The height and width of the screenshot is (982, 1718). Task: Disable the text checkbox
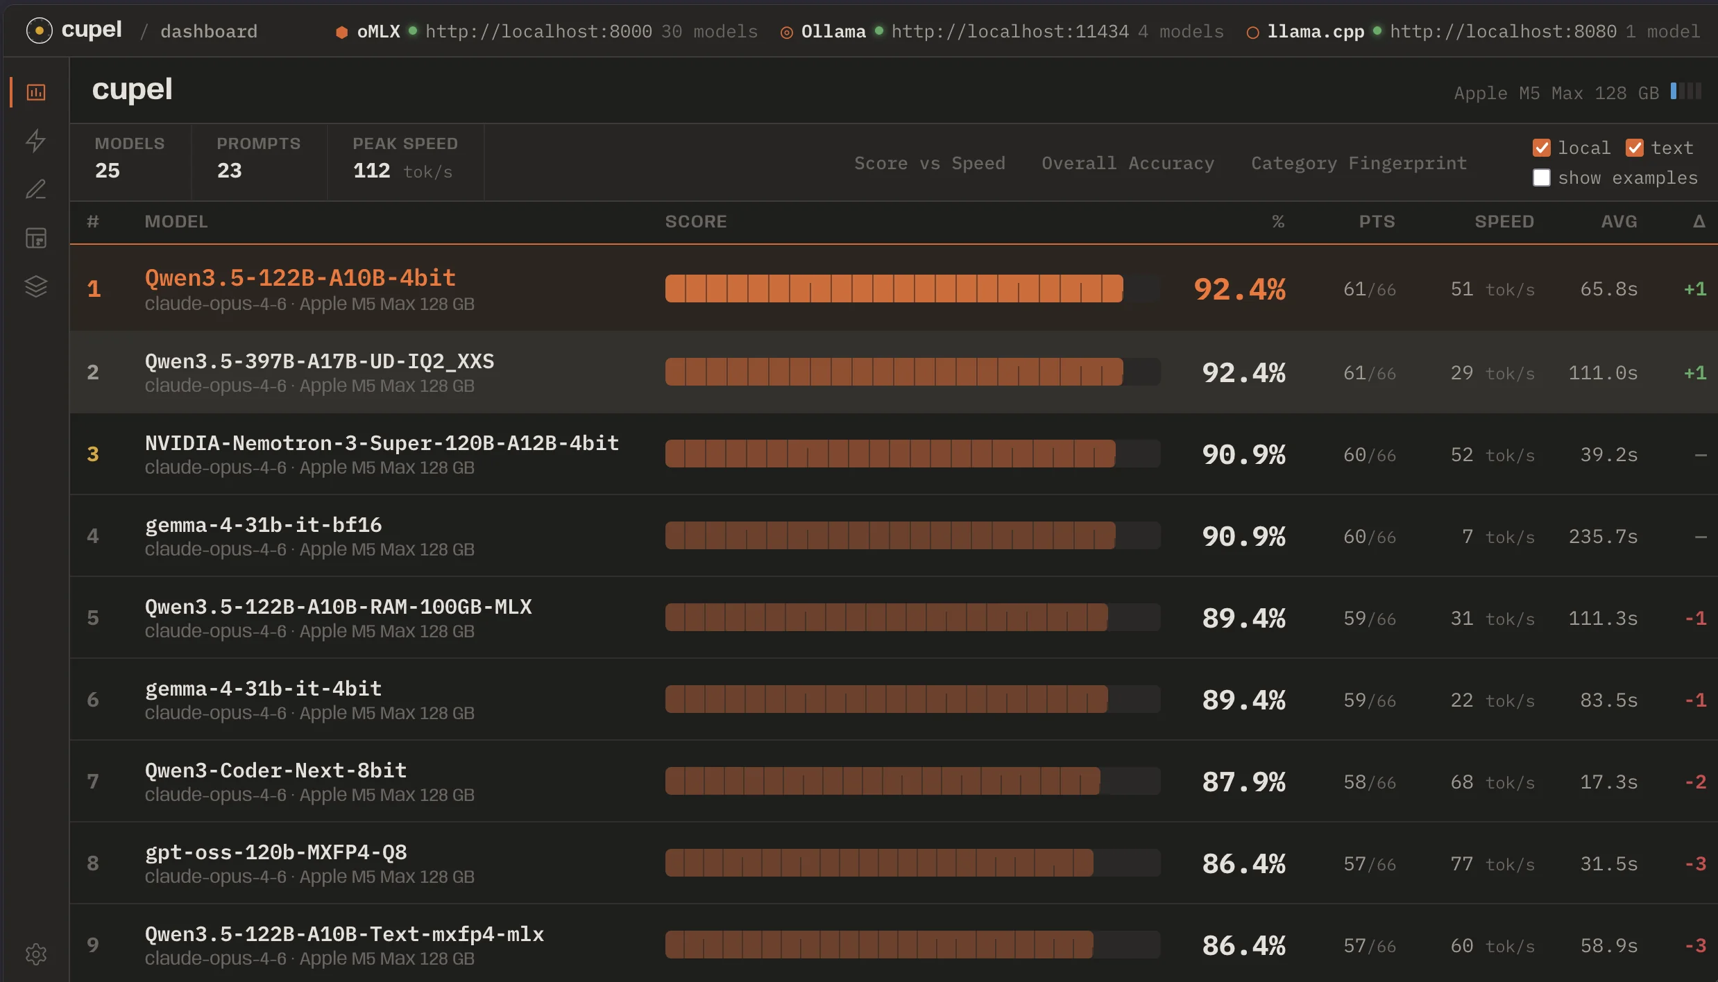(1635, 147)
